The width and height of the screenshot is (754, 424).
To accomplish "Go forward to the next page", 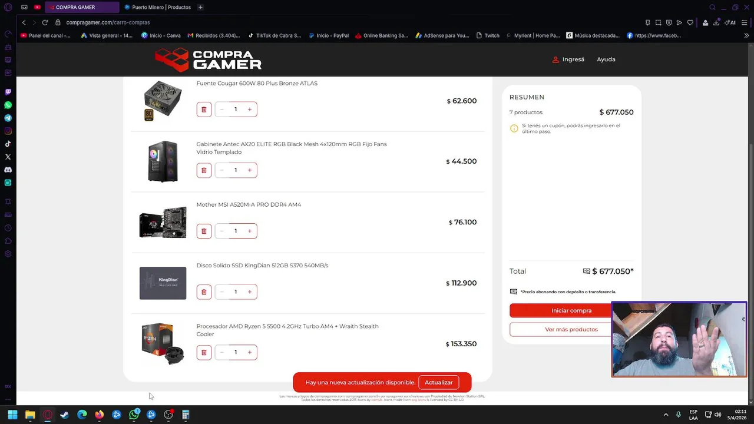I will click(x=34, y=22).
